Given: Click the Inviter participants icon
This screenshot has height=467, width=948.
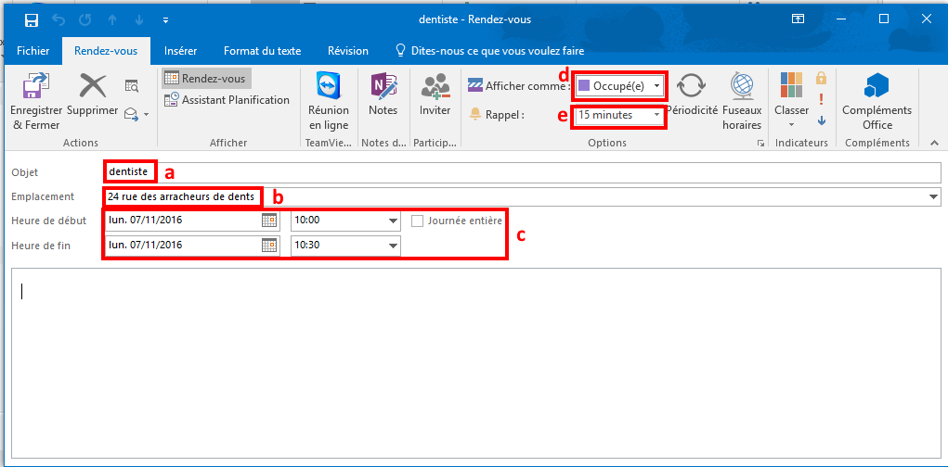Looking at the screenshot, I should click(435, 85).
